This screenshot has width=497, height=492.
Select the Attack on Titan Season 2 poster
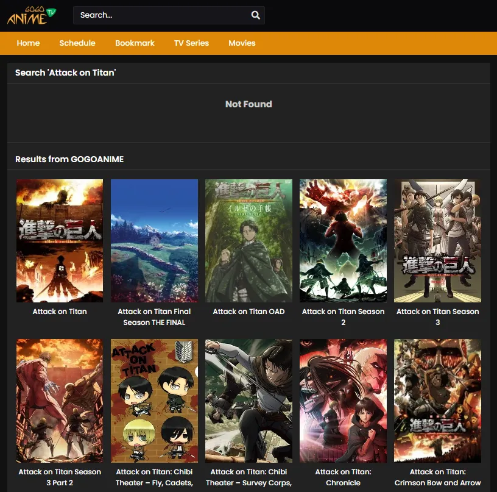click(x=343, y=240)
